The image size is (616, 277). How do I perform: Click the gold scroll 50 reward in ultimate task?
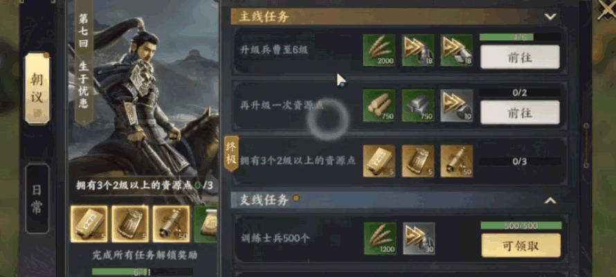tap(457, 161)
